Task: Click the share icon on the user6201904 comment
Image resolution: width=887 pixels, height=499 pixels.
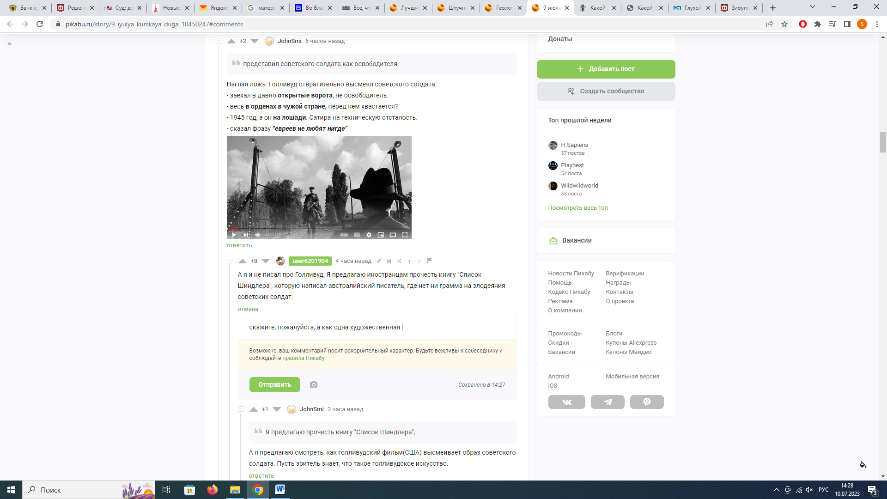Action: [399, 261]
